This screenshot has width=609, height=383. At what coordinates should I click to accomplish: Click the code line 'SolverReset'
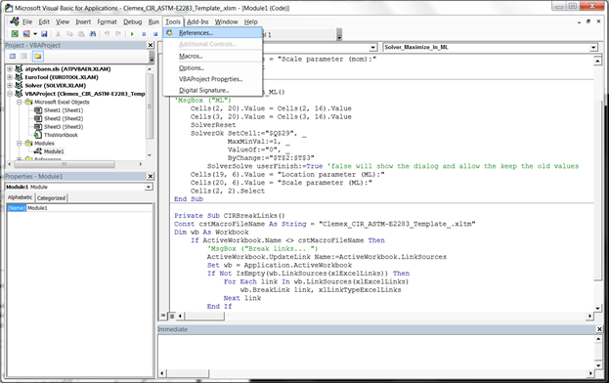pyautogui.click(x=213, y=125)
